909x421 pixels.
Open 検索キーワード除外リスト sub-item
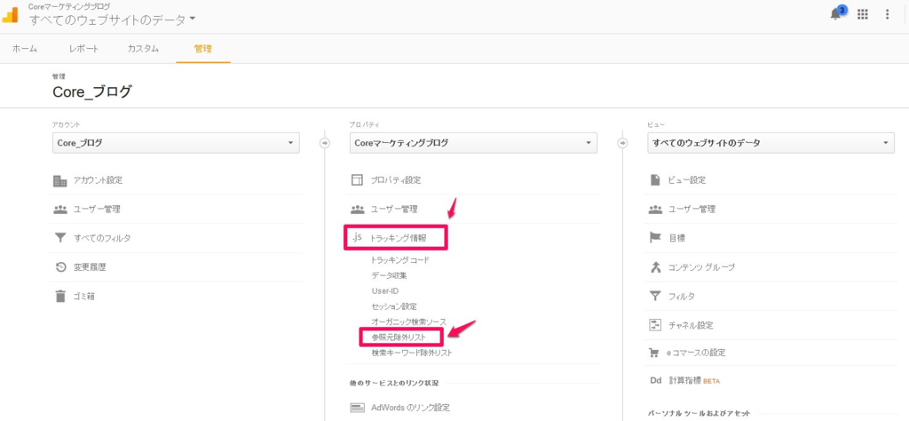(x=412, y=352)
